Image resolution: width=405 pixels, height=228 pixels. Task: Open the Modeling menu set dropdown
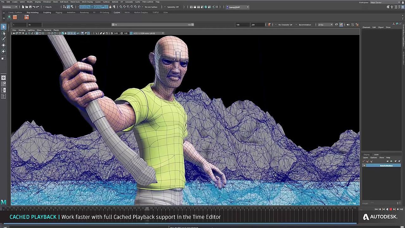9,7
